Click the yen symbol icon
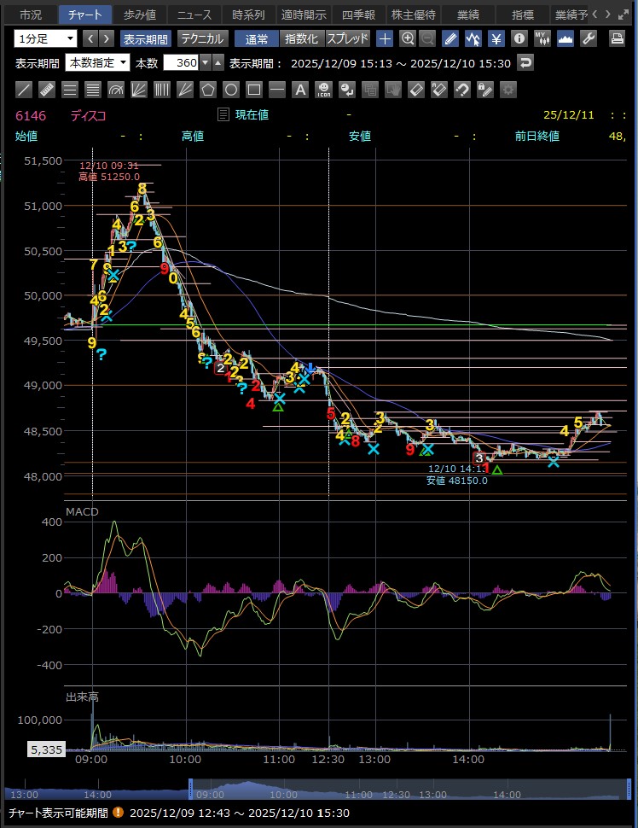Viewport: 638px width, 828px height. 496,38
